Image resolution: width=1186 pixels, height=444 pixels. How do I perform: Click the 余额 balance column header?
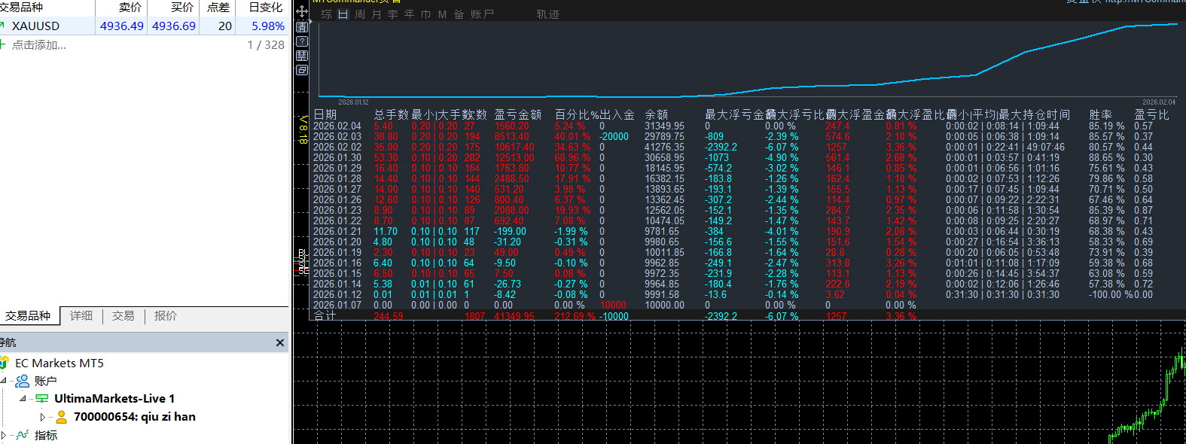657,114
